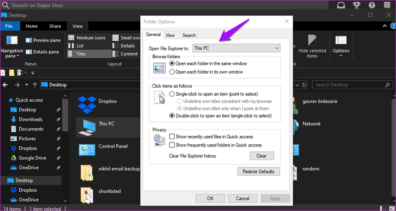The height and width of the screenshot is (211, 396).
Task: Close the Folder Options dialog
Action: (x=287, y=21)
